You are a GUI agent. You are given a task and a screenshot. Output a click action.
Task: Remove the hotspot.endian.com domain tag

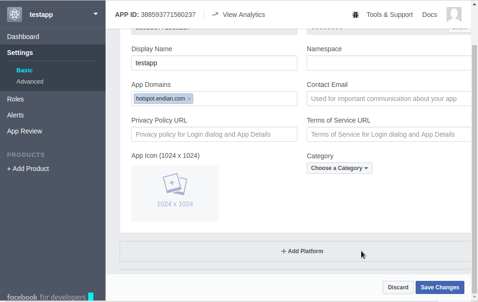[x=189, y=99]
